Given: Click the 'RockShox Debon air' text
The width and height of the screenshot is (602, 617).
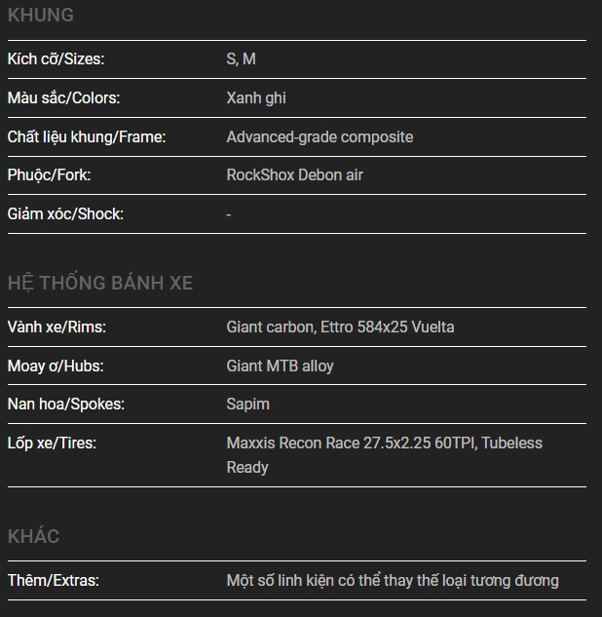Looking at the screenshot, I should [x=294, y=175].
